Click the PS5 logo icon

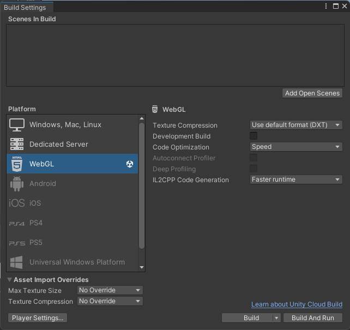pyautogui.click(x=17, y=243)
